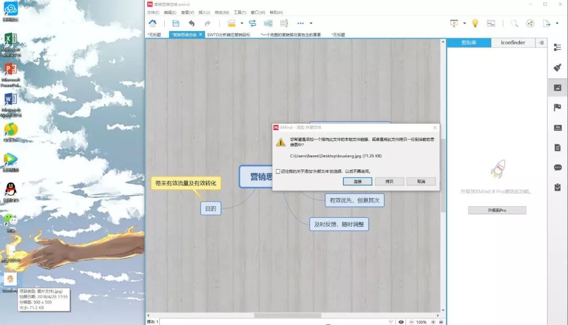Open the themes sidebar icon

pos(557,128)
